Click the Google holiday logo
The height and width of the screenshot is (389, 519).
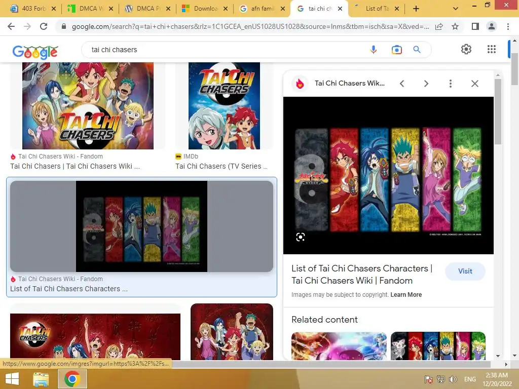pyautogui.click(x=35, y=52)
